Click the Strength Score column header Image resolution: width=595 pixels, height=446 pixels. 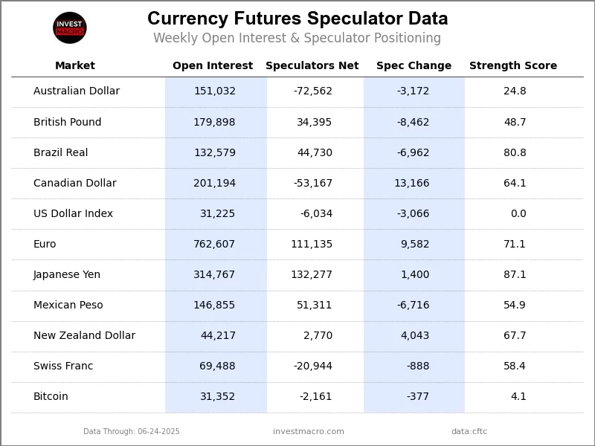tap(512, 66)
